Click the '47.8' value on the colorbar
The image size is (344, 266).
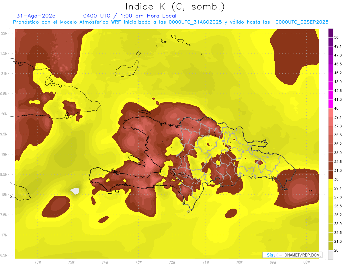(x=338, y=55)
